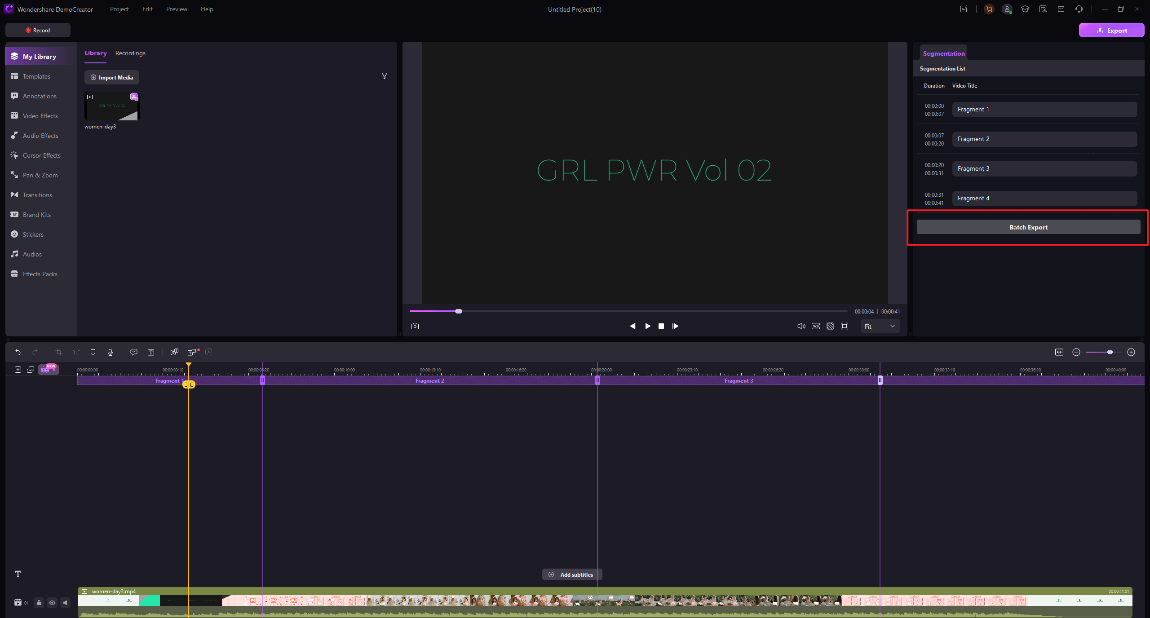Start voiceover with the microphone icon
The height and width of the screenshot is (618, 1150).
(x=110, y=352)
